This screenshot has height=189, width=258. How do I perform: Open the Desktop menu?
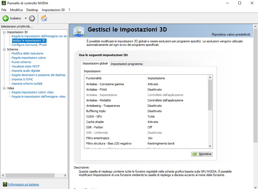(32, 10)
